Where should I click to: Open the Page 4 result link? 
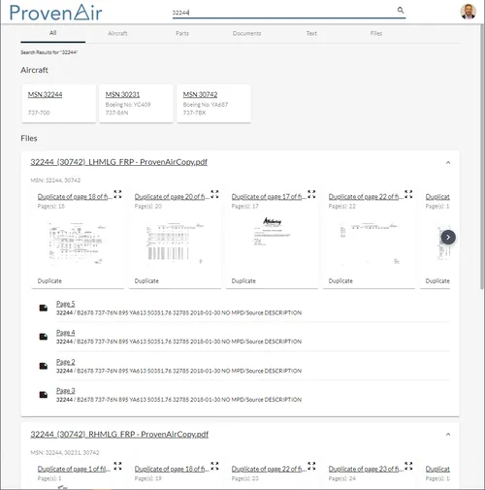point(66,333)
